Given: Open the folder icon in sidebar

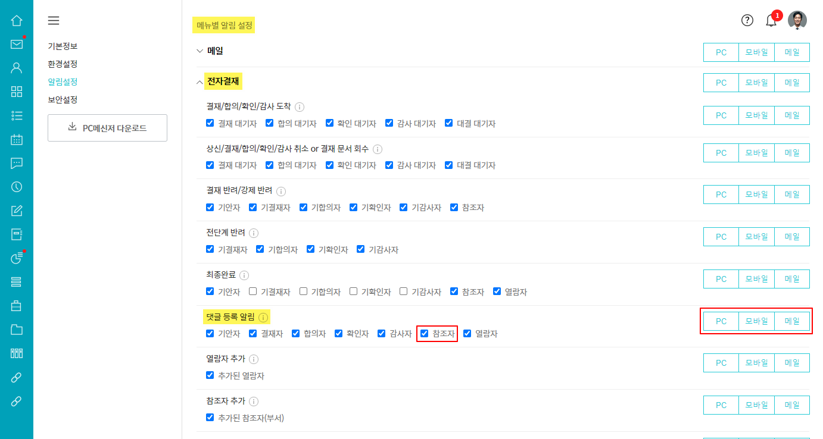Looking at the screenshot, I should [x=17, y=330].
